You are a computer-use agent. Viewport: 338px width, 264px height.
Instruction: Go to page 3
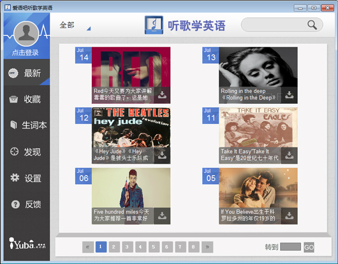pos(127,247)
